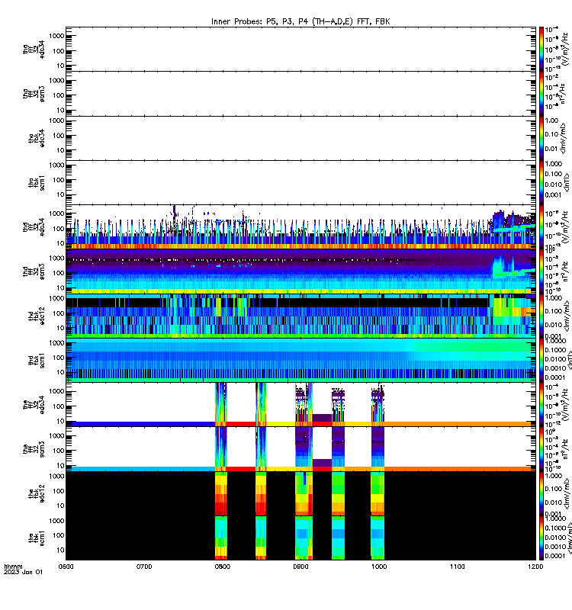Viewport: 572px width, 610px height.
Task: Click the color bar of the thd fff edc34 panel
Action: pyautogui.click(x=541, y=227)
